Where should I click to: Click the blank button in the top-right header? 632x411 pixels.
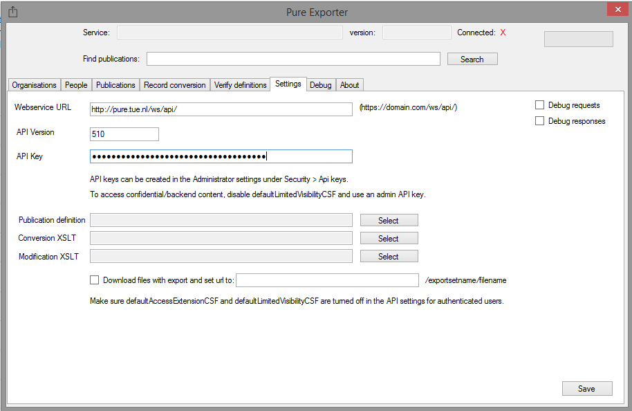pos(578,39)
